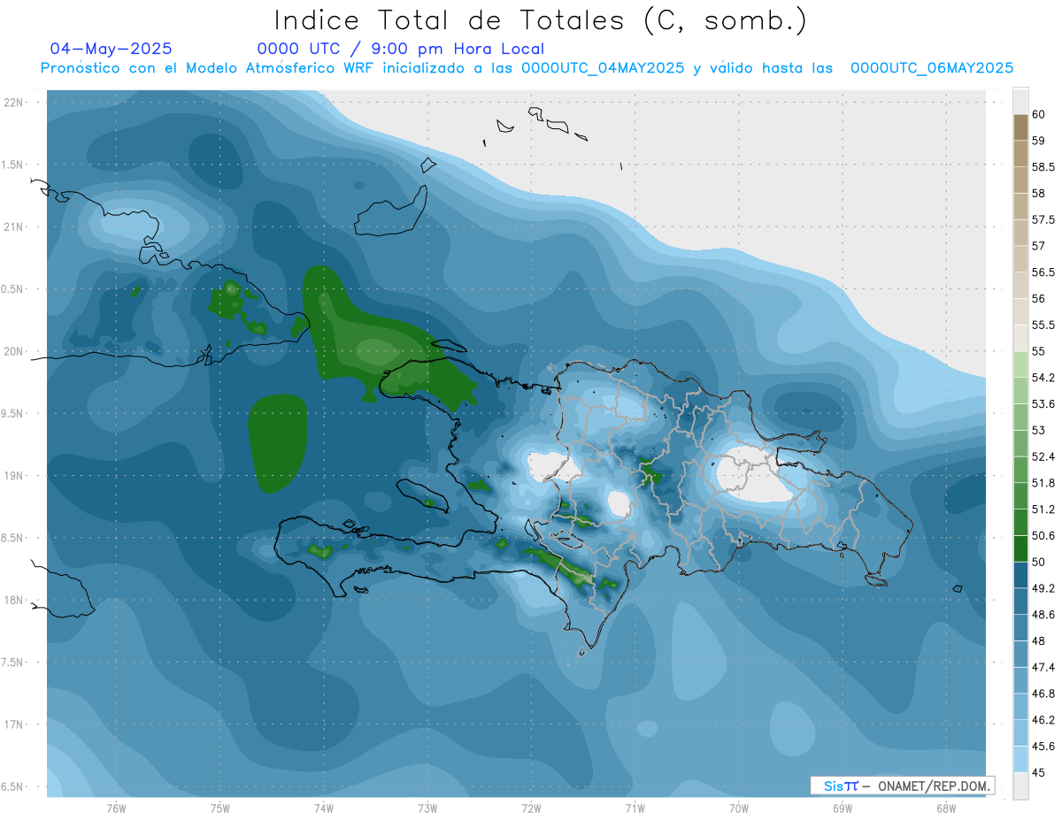Click the longitude label '68W'
1062x820 pixels.
[x=946, y=808]
